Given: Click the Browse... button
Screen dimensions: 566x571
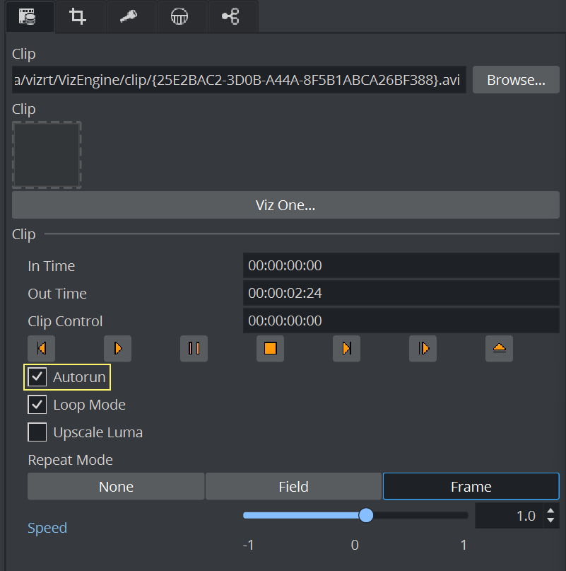Looking at the screenshot, I should click(516, 80).
